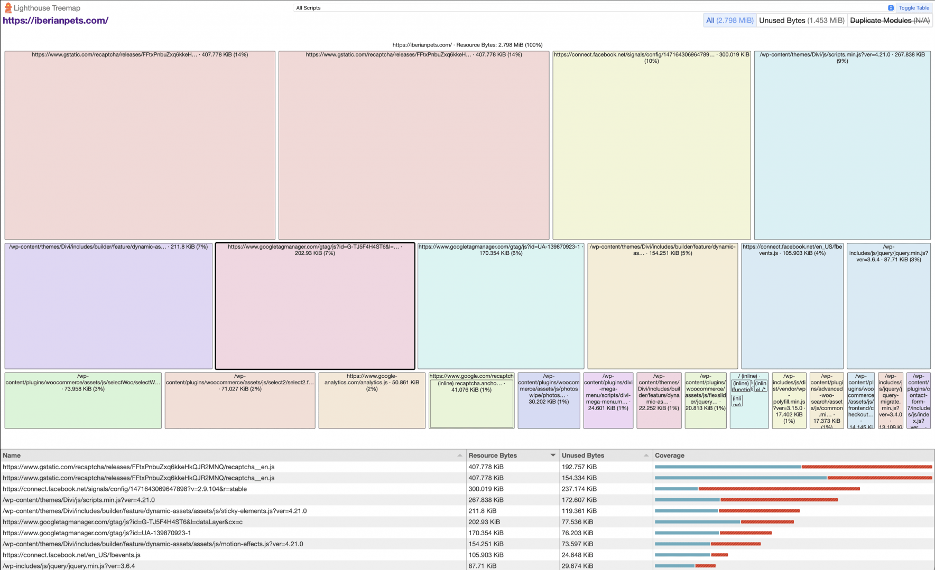The image size is (935, 570).
Task: Select the wp-polyfill.min.js node, 17.402 KiB
Action: [x=789, y=401]
